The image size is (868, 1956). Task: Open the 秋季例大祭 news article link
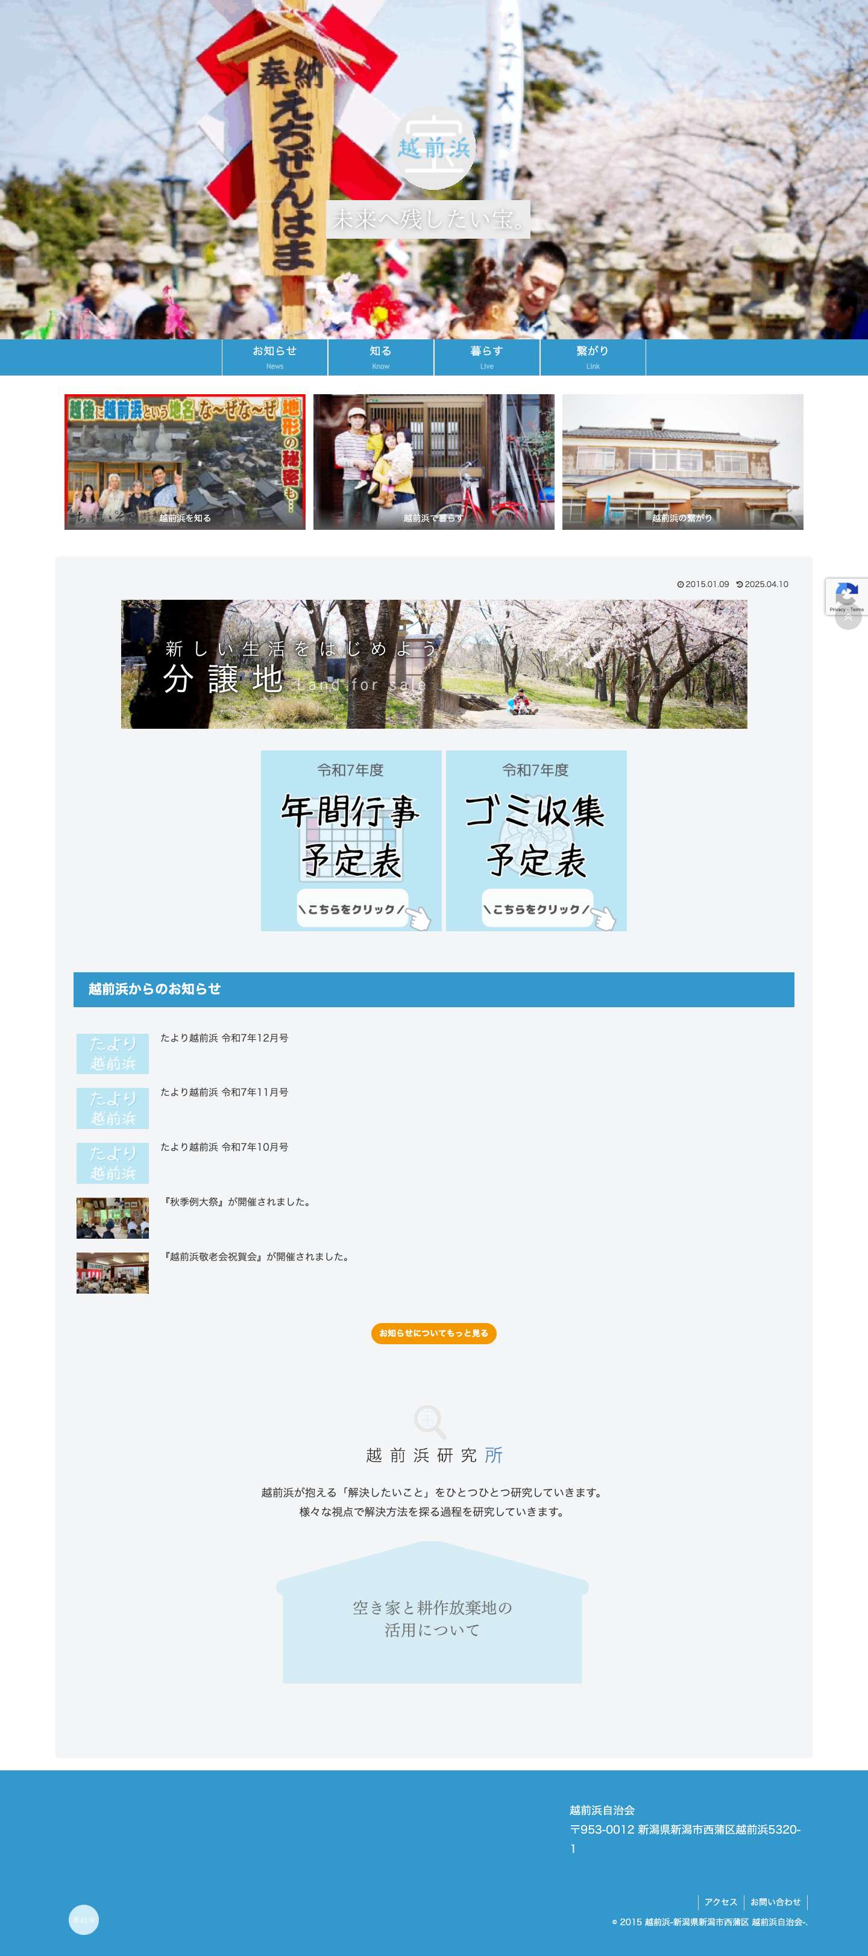237,1202
